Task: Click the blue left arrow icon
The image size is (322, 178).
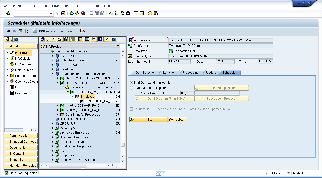Action: point(9,31)
